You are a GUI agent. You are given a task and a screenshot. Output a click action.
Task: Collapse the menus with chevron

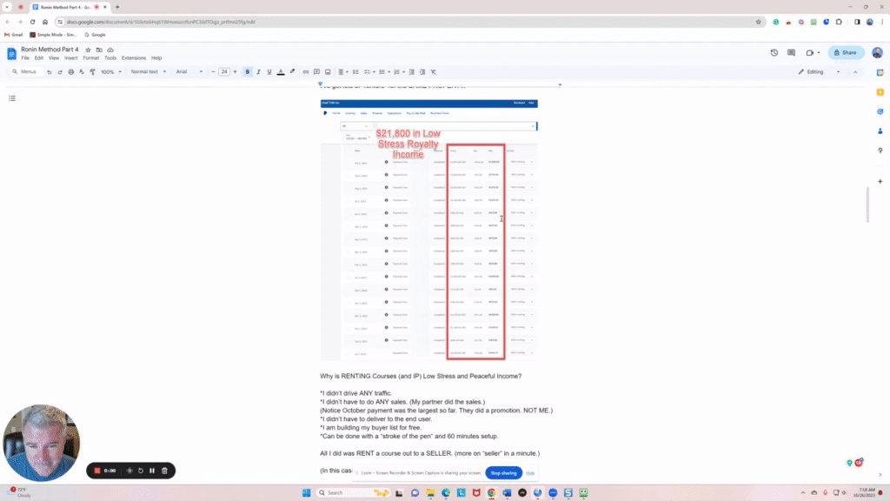(x=855, y=72)
